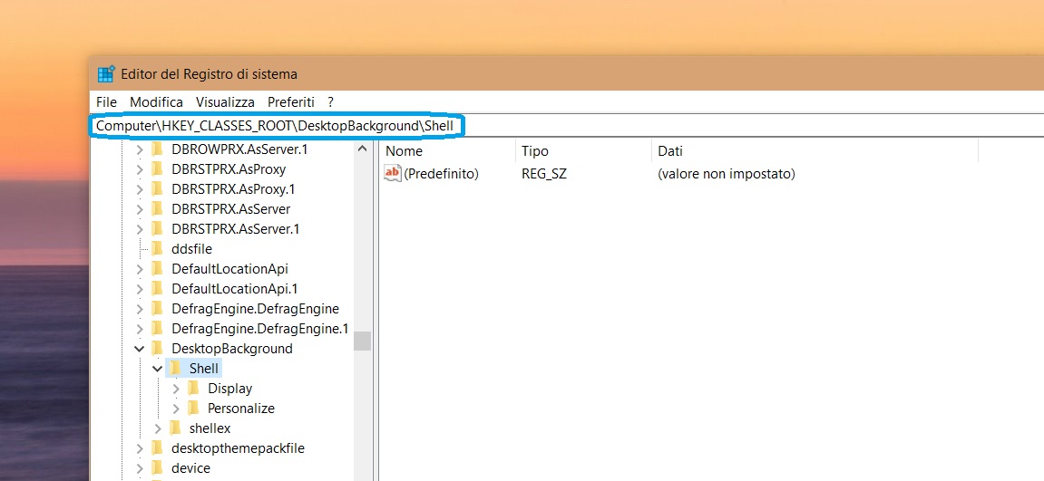This screenshot has width=1044, height=481.
Task: Select the Shell key label
Action: click(x=204, y=369)
